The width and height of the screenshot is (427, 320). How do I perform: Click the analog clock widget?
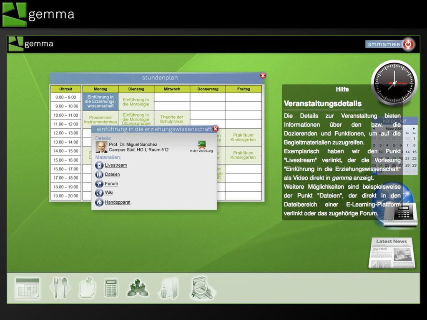tap(394, 83)
